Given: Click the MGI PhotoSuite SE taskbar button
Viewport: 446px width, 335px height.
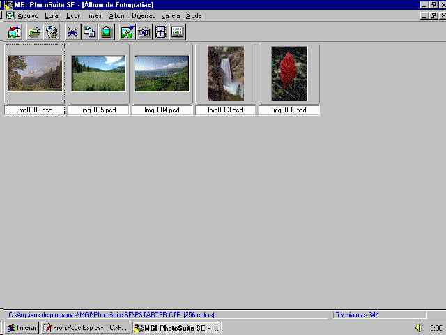Looking at the screenshot, I should point(176,328).
